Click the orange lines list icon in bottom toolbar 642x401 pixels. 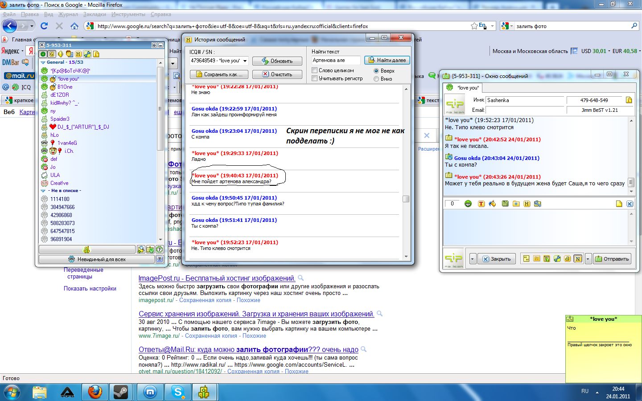pyautogui.click(x=536, y=259)
